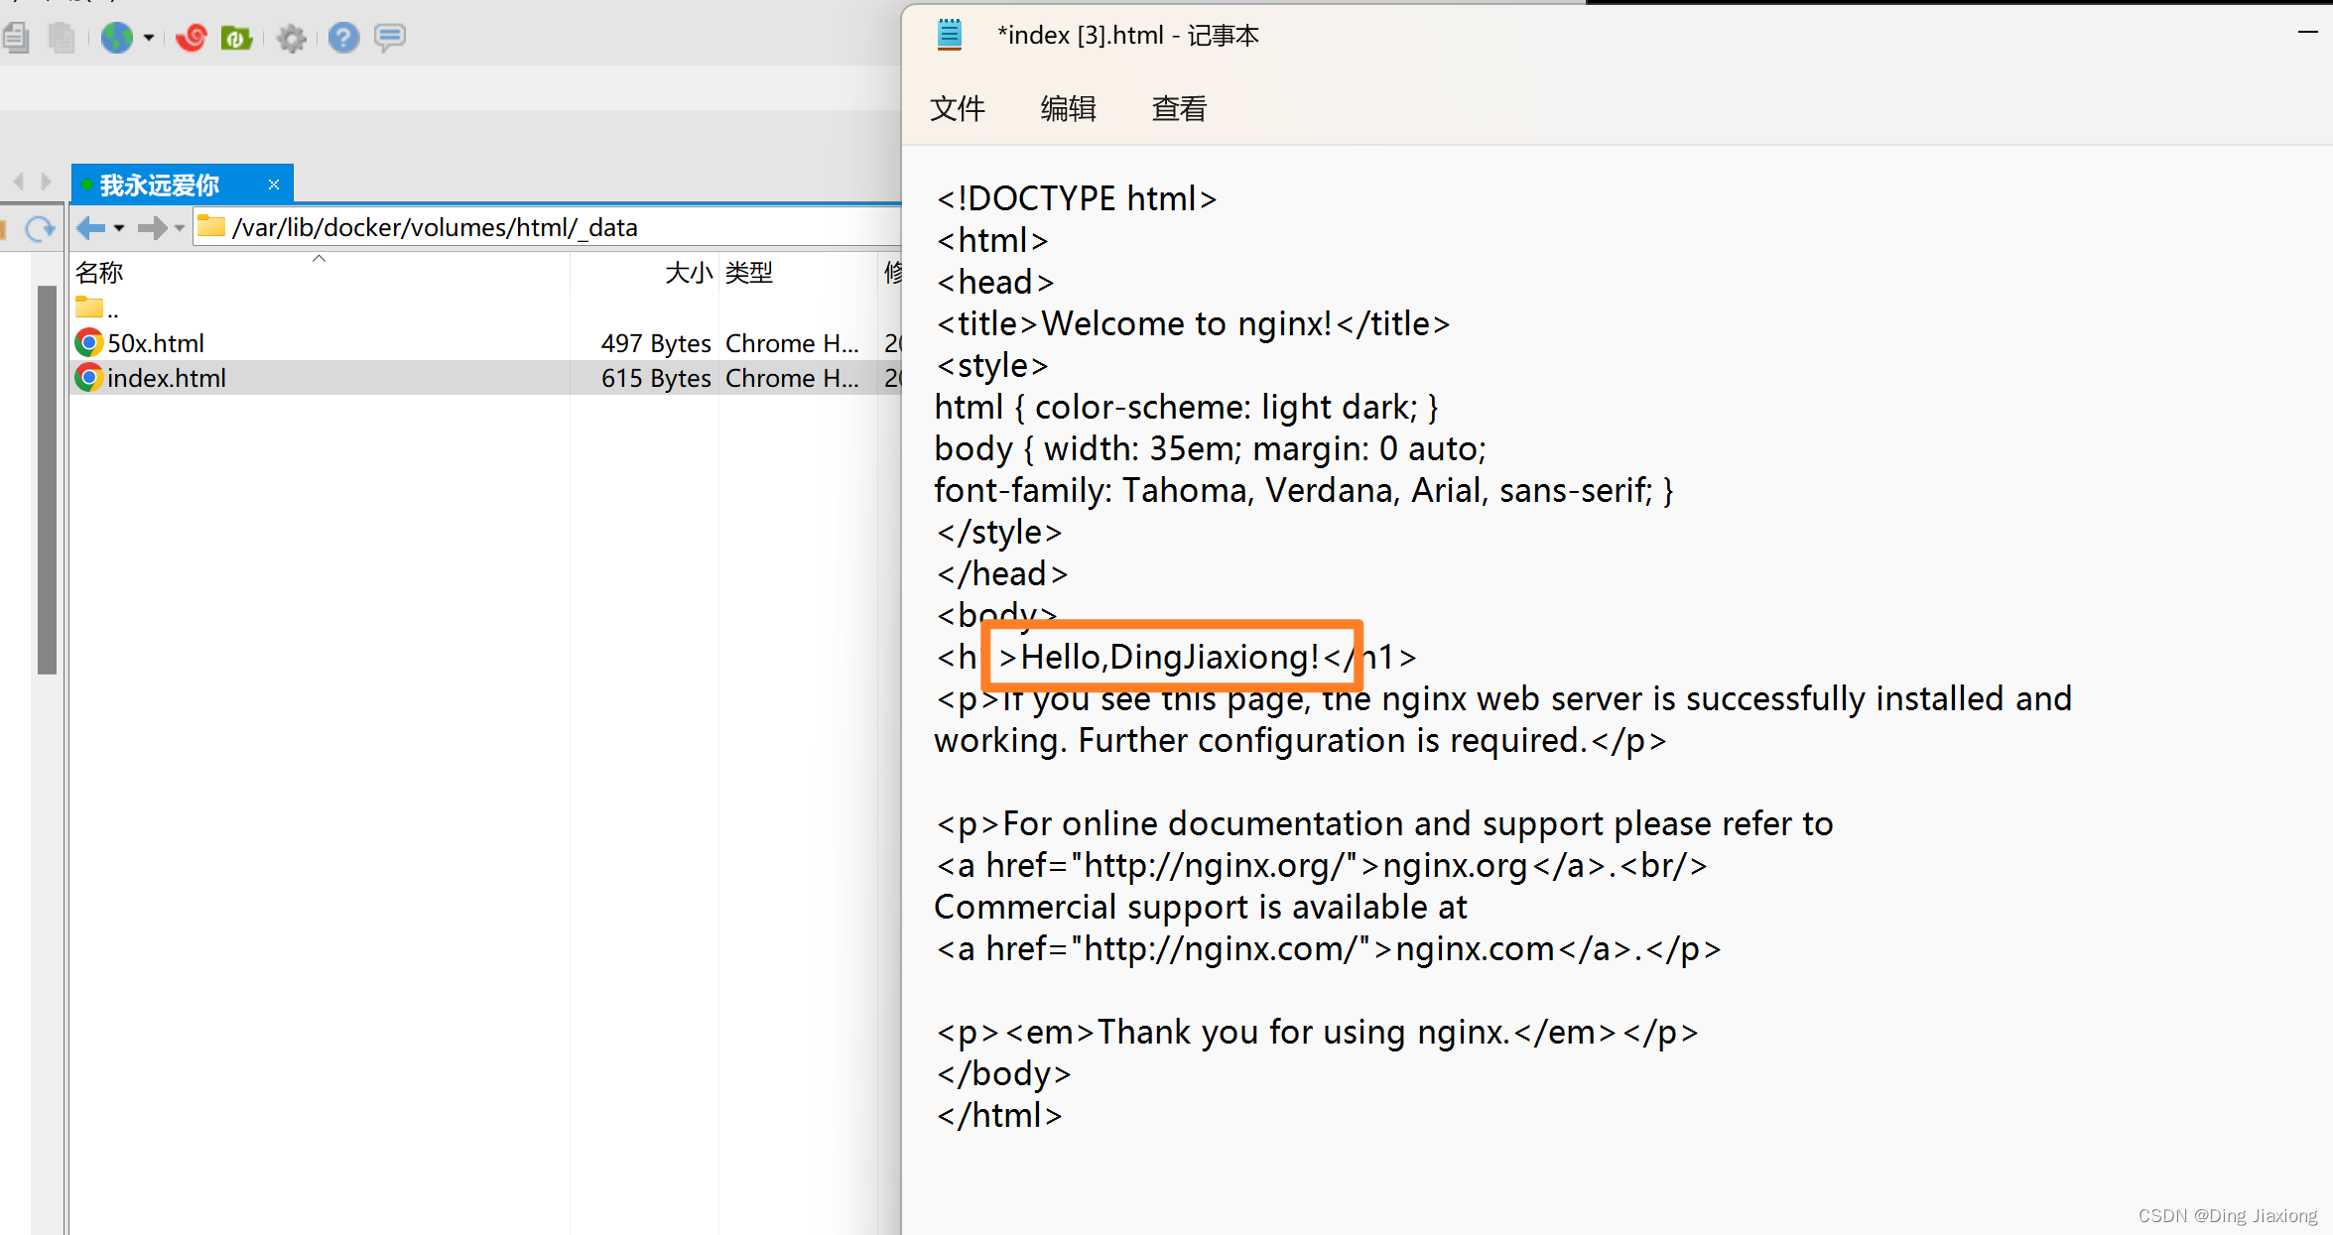
Task: Select the parent folder '..' row
Action: [486, 309]
